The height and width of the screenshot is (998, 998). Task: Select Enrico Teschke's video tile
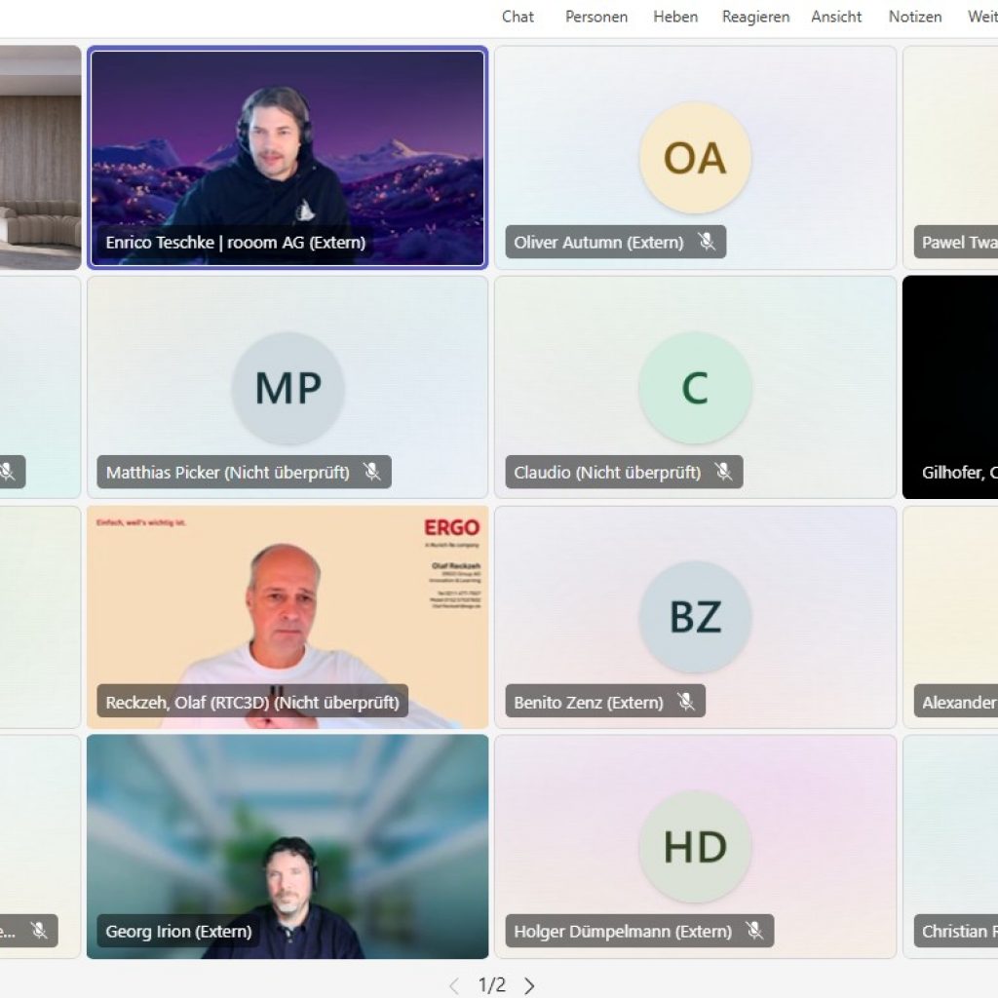point(288,158)
